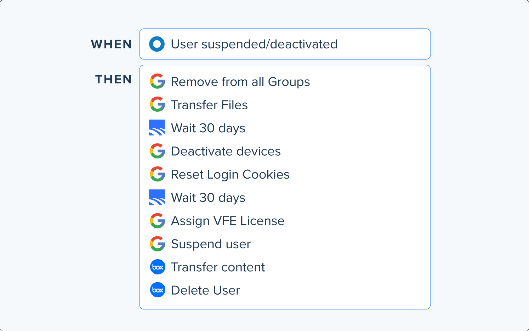This screenshot has height=331, width=529.
Task: Select the Remove from all Groups action
Action: (240, 82)
